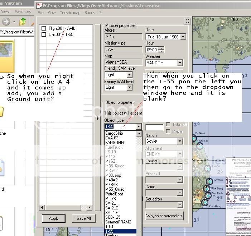Click the Apply button
251x236 pixels.
coord(54,218)
